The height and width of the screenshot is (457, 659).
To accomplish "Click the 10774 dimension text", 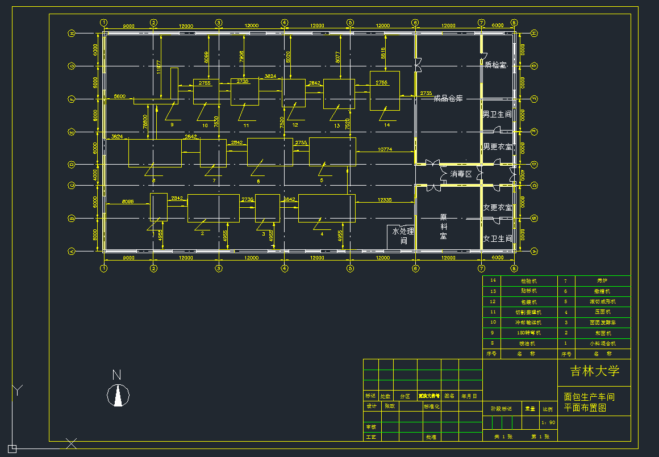I will click(x=385, y=149).
